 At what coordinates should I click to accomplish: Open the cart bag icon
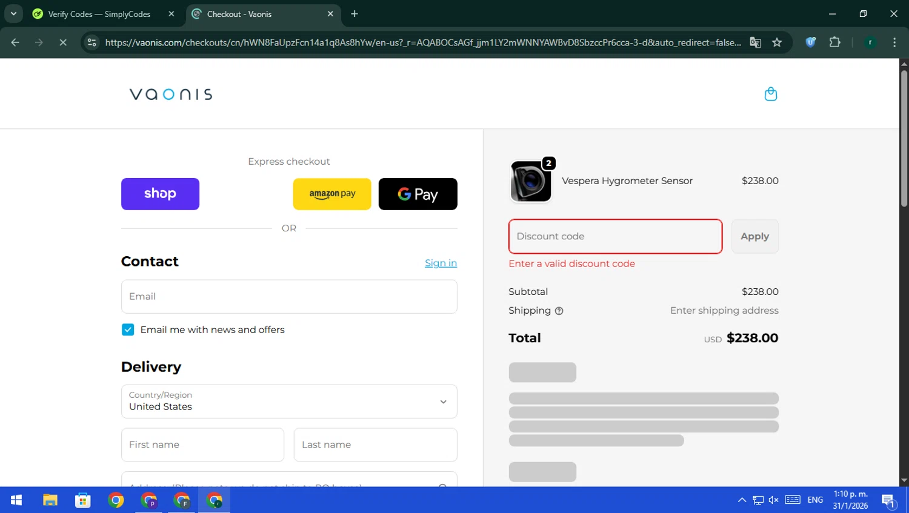click(x=770, y=94)
